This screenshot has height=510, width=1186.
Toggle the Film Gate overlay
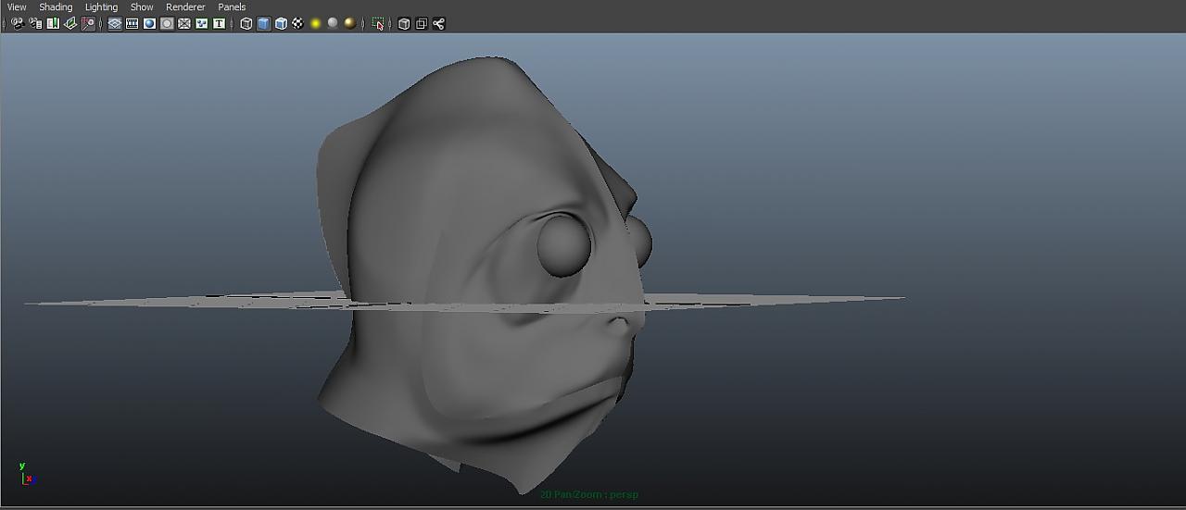pos(132,24)
